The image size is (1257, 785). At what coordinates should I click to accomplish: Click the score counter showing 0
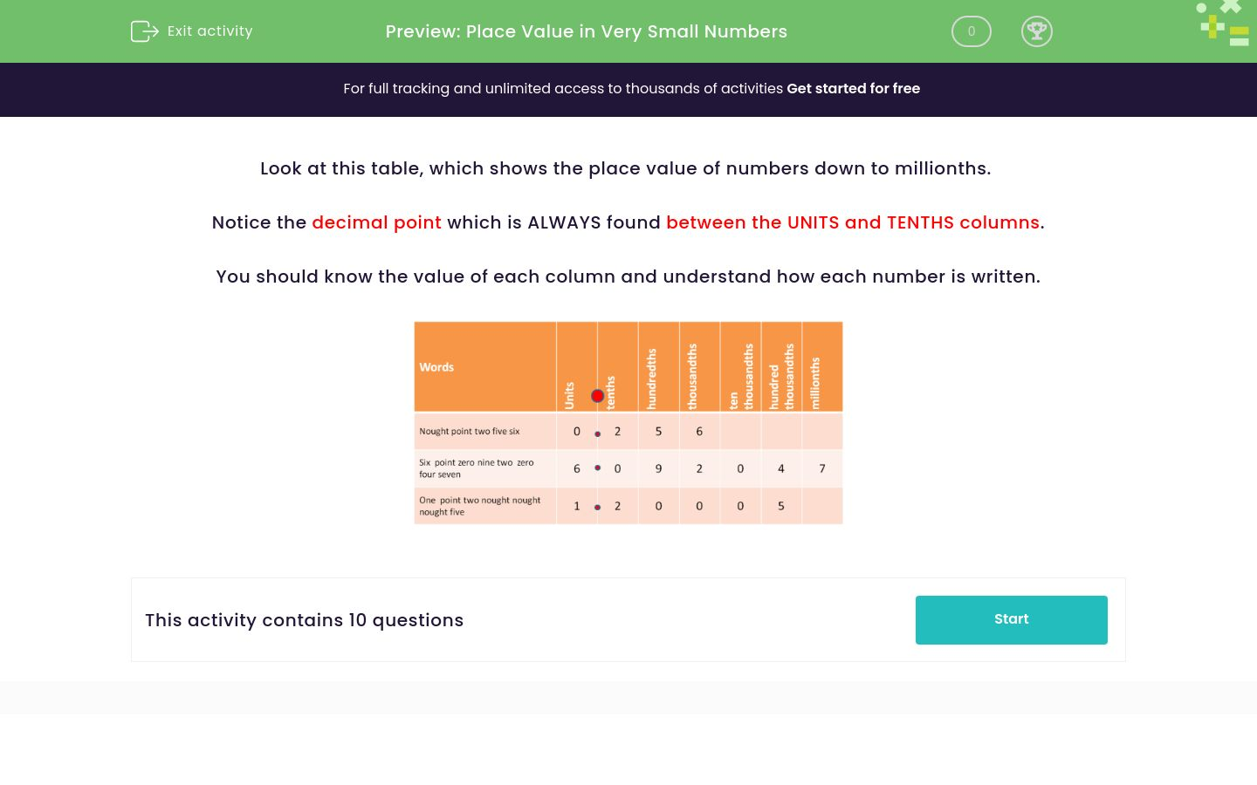(x=971, y=31)
